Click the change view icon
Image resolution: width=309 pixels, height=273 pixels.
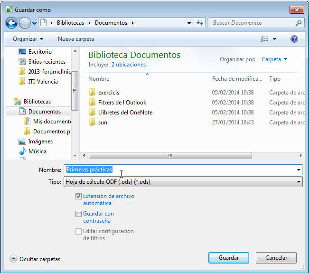click(264, 39)
